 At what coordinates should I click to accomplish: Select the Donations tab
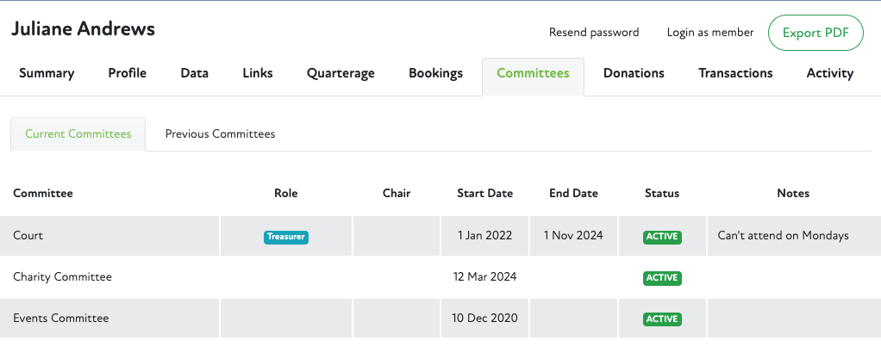634,73
